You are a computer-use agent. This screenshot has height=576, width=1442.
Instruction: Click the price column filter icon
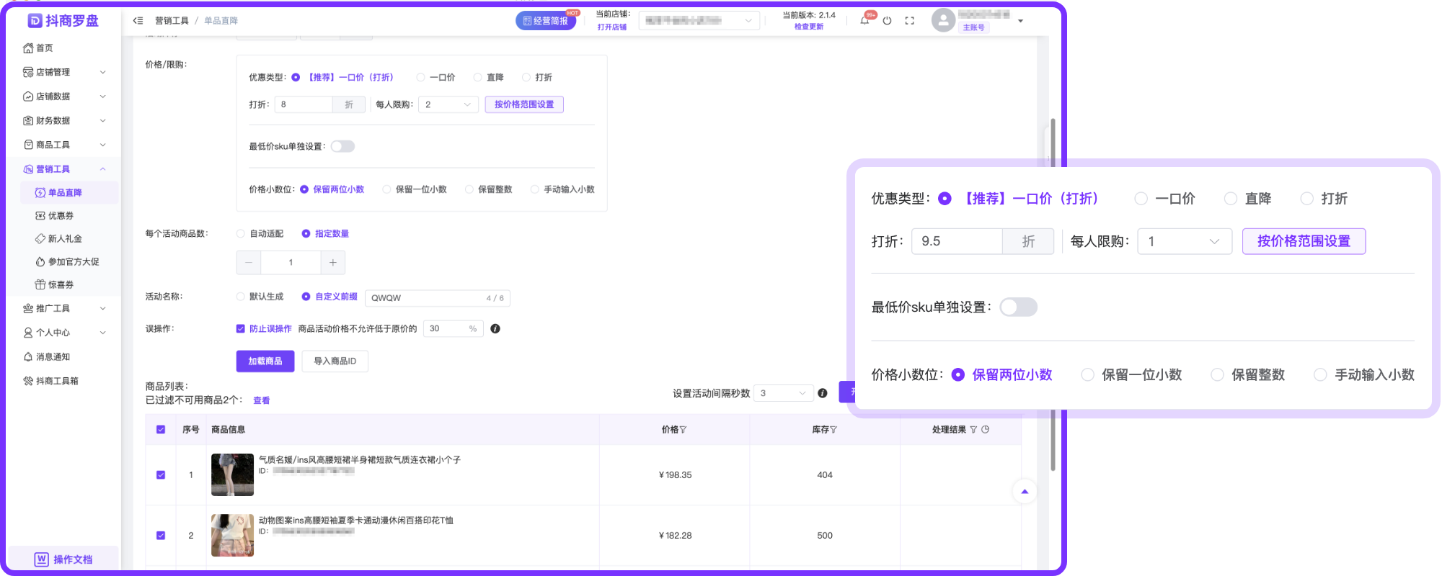tap(683, 430)
